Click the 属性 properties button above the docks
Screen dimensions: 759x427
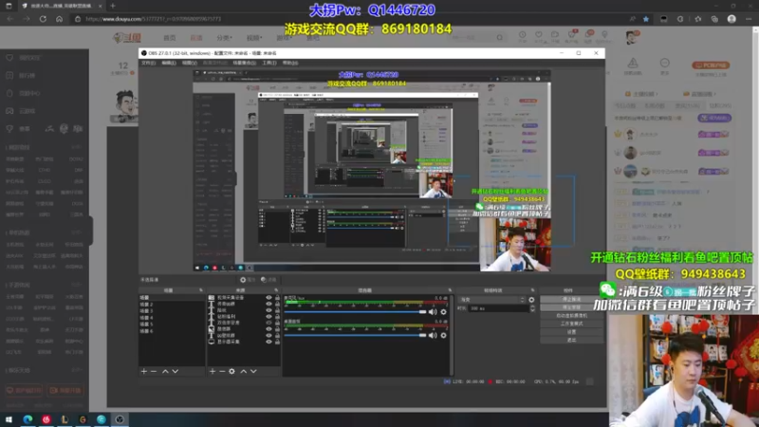(x=248, y=280)
